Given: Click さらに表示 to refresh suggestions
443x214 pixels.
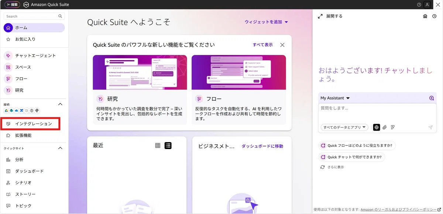Looking at the screenshot, I should 332,167.
